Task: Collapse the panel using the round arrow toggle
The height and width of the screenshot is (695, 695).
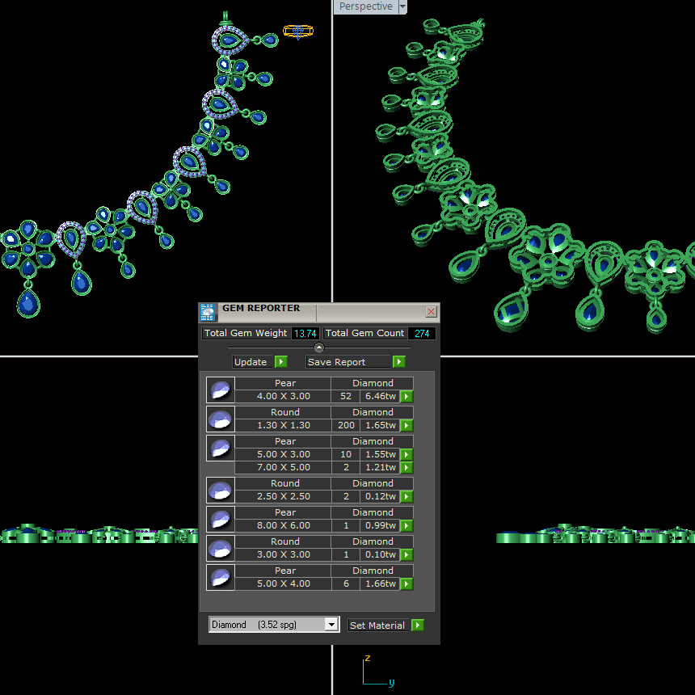Action: (x=318, y=347)
